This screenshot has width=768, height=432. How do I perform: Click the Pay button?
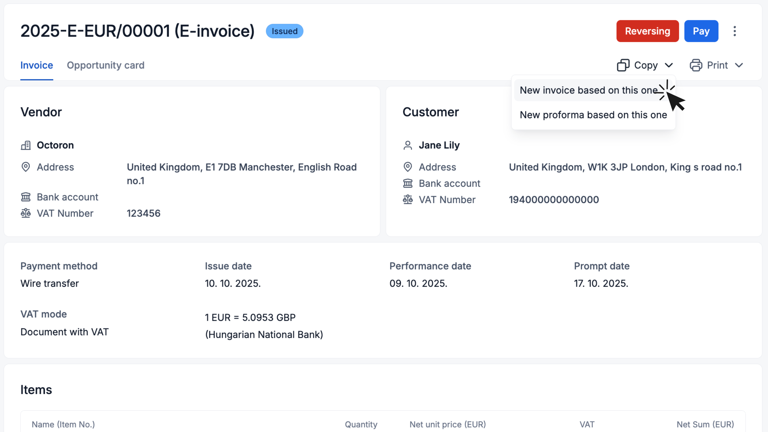click(701, 31)
